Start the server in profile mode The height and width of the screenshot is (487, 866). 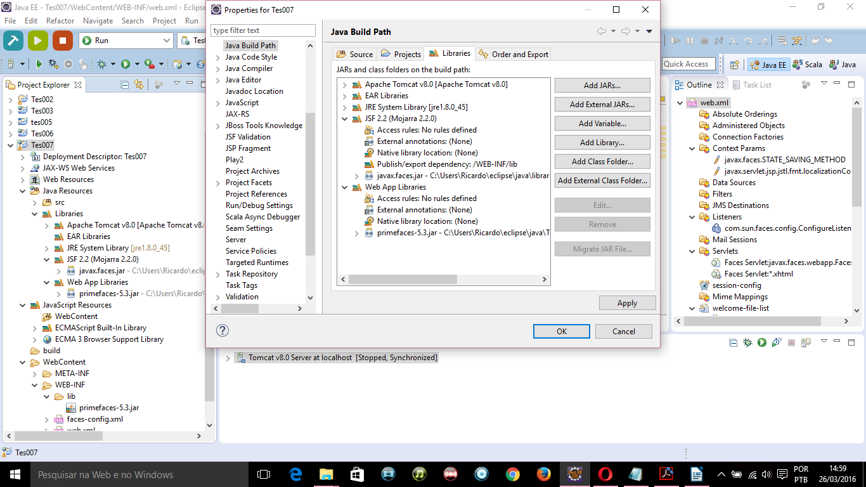pyautogui.click(x=777, y=342)
